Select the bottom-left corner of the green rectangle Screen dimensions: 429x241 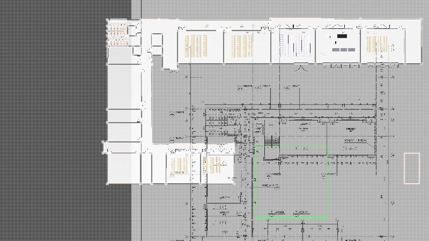coord(255,217)
